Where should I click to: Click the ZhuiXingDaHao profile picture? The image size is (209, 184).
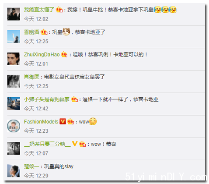(x=14, y=59)
